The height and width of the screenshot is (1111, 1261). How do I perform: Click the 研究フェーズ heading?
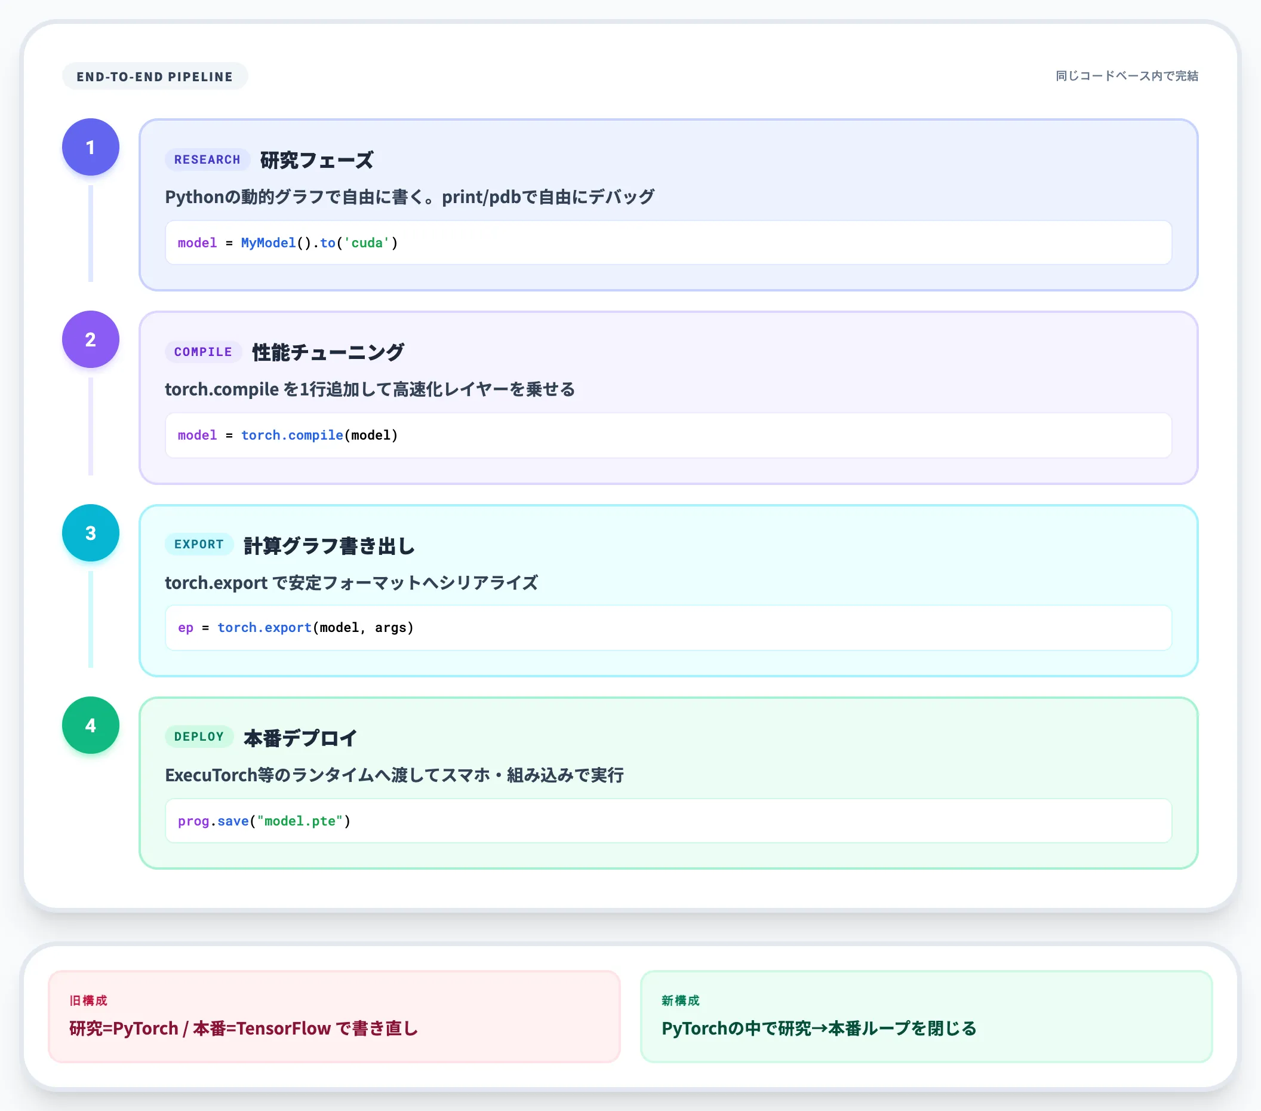tap(316, 160)
